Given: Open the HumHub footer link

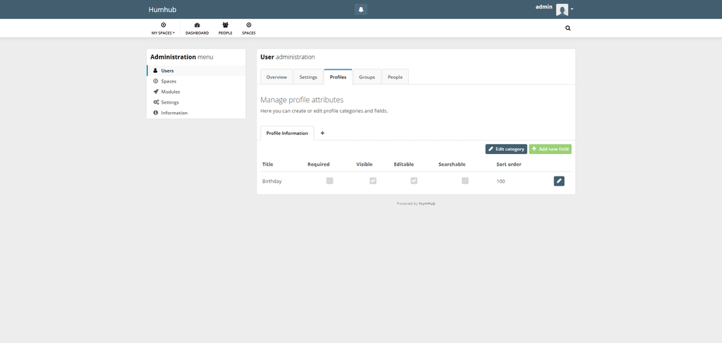Looking at the screenshot, I should coord(427,203).
